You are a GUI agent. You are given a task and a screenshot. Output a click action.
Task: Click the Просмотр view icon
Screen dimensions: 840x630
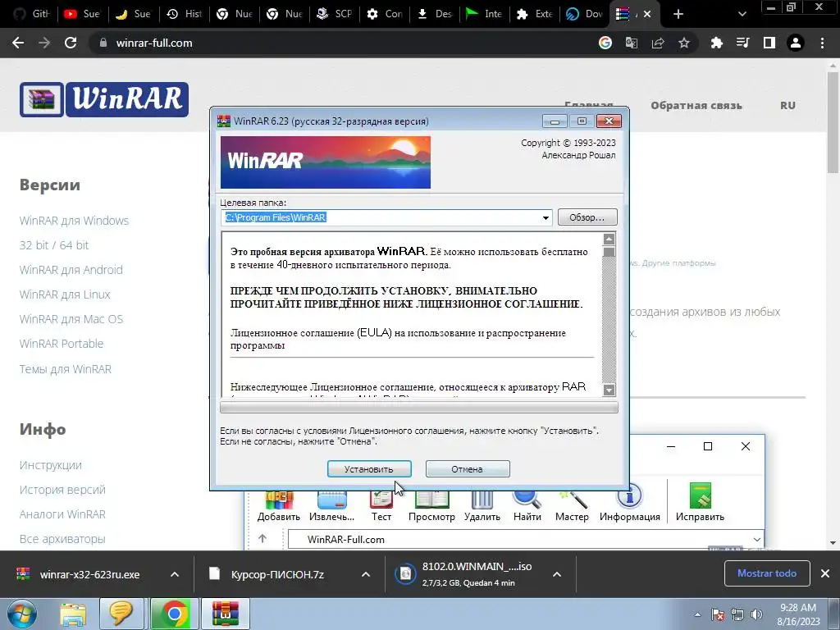[x=431, y=506]
